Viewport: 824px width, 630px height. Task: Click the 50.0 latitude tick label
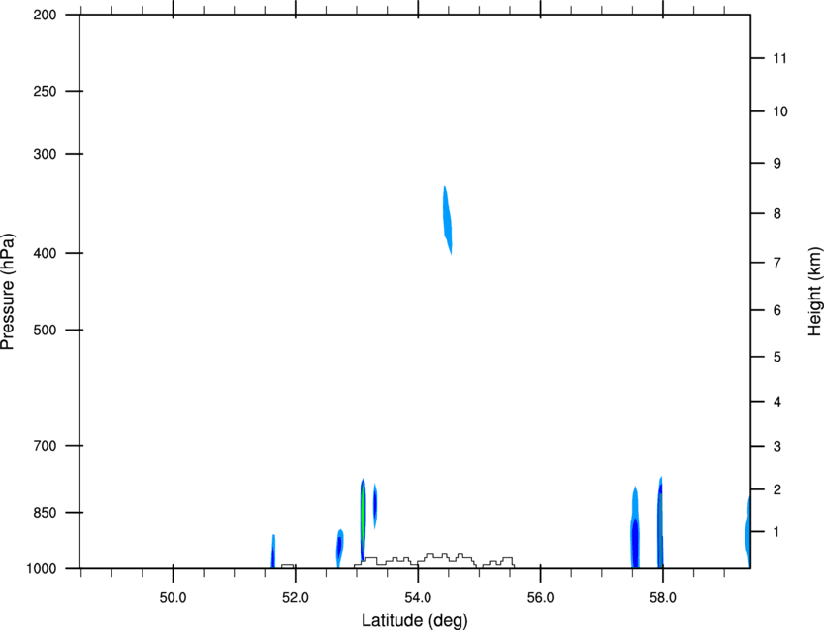click(173, 598)
